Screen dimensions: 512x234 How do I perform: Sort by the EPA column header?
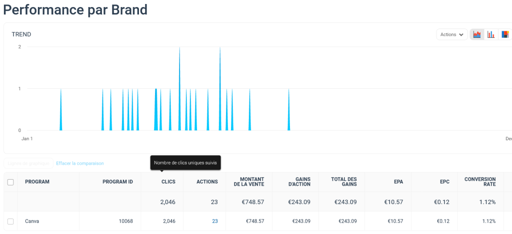pyautogui.click(x=398, y=182)
